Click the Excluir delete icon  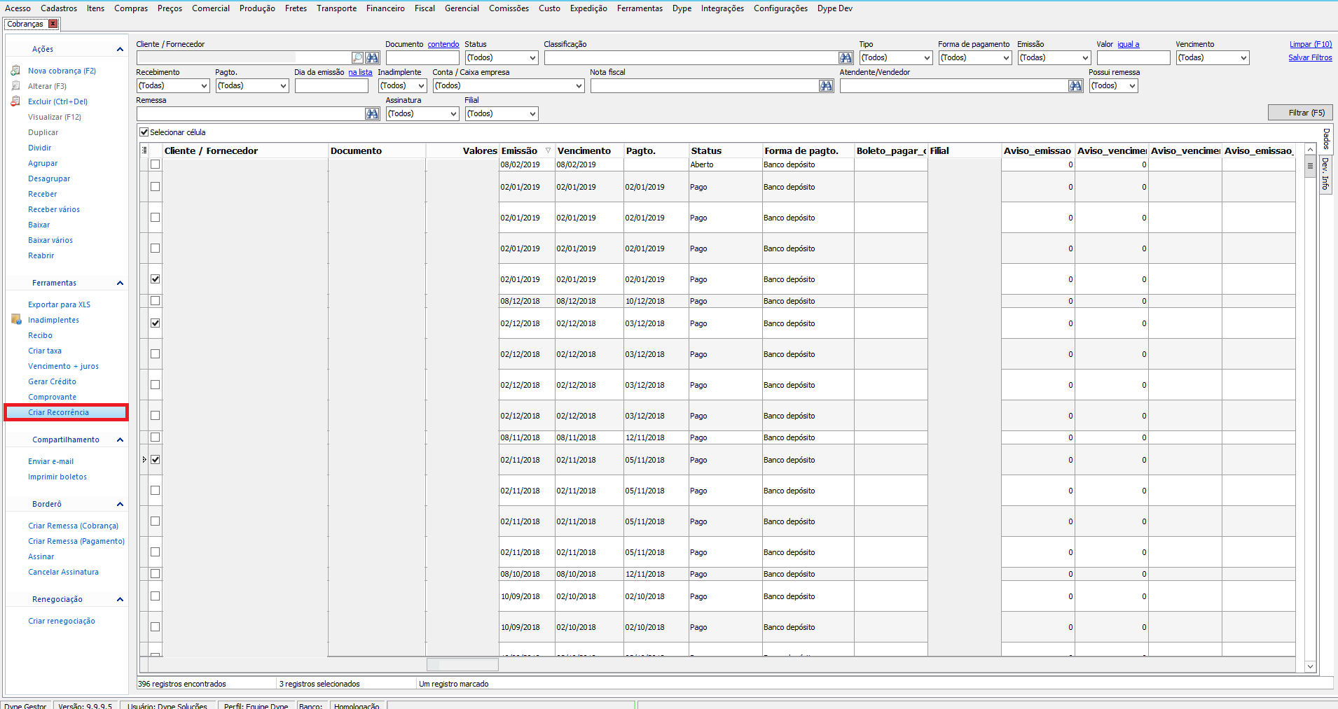(15, 101)
